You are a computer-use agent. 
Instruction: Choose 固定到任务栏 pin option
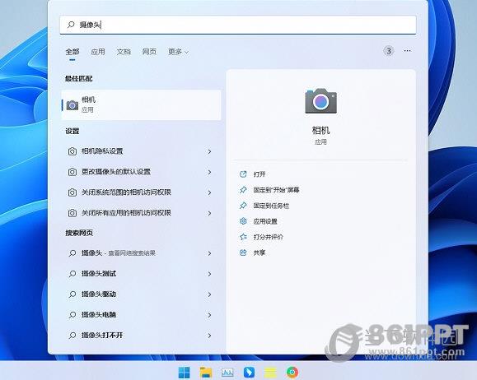[271, 206]
